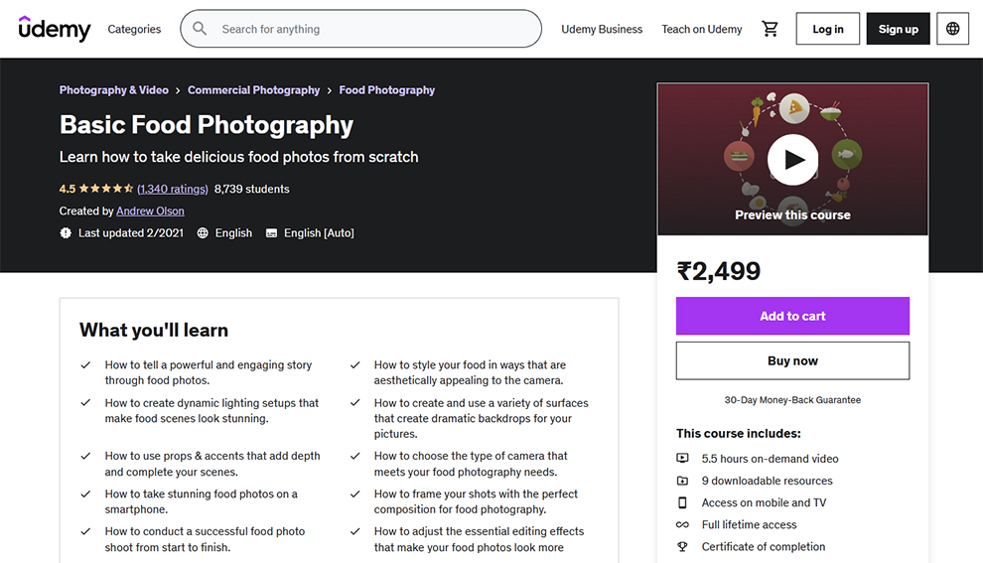Click the Sign up button
Viewport: 983px width, 563px height.
coord(898,29)
